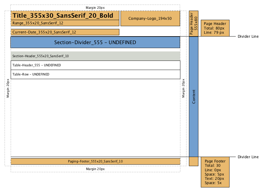Select the Paging-Footer_555x20_SansSerif_10 strip

point(95,162)
